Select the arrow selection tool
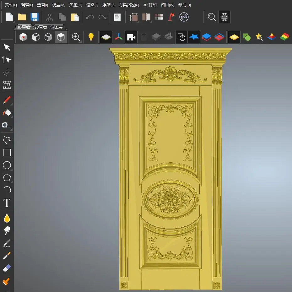The image size is (292, 292). point(7,47)
